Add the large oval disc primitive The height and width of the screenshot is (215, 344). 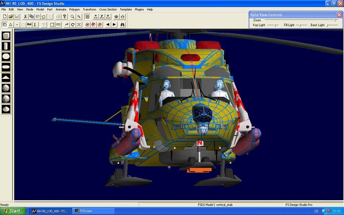[6, 56]
